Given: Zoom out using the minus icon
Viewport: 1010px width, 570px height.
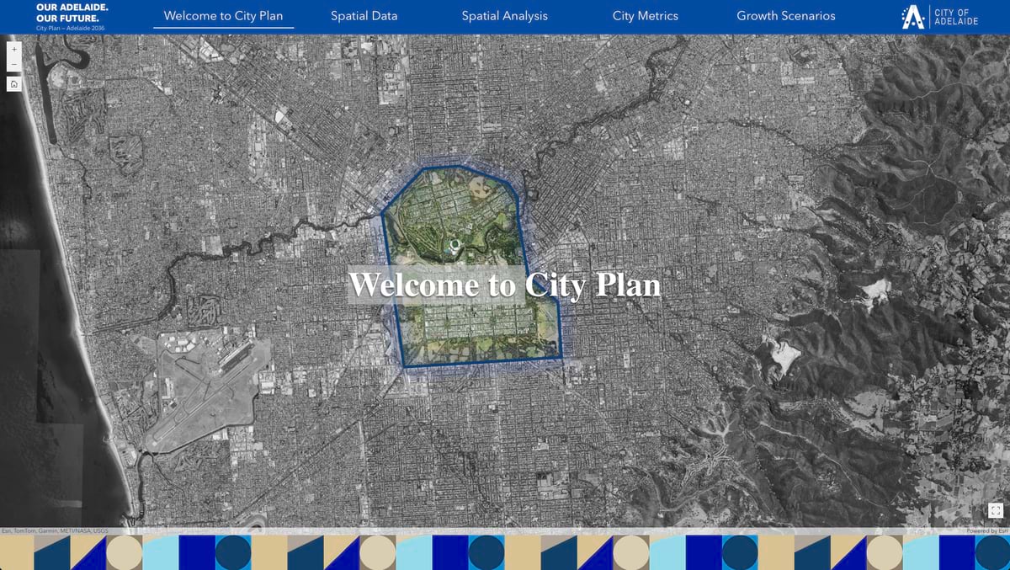Looking at the screenshot, I should pyautogui.click(x=13, y=62).
